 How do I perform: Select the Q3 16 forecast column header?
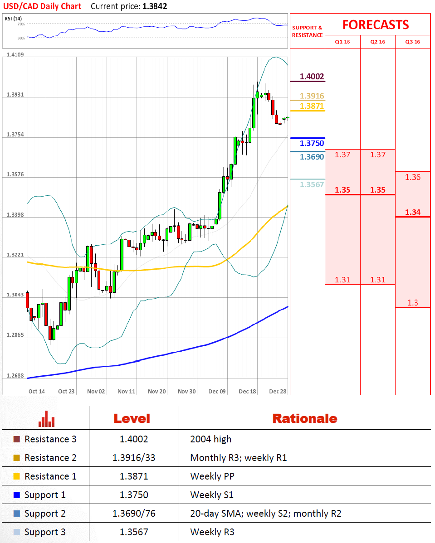(413, 42)
